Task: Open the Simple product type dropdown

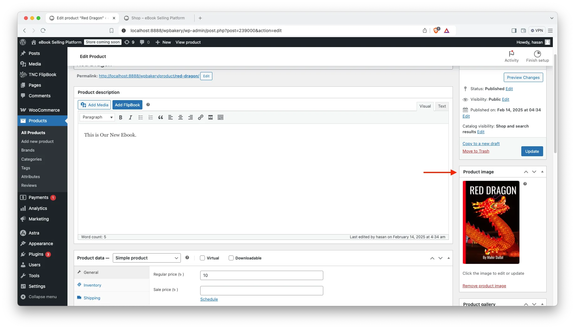Action: [146, 258]
